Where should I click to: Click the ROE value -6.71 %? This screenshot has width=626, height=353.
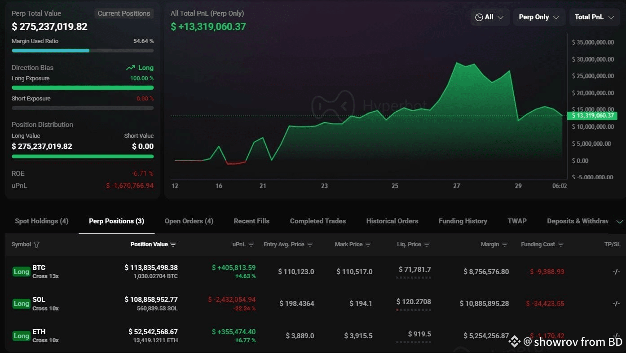pyautogui.click(x=142, y=174)
